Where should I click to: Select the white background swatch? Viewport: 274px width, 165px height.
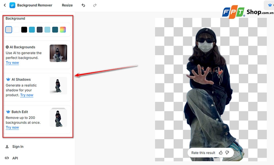(x=16, y=30)
